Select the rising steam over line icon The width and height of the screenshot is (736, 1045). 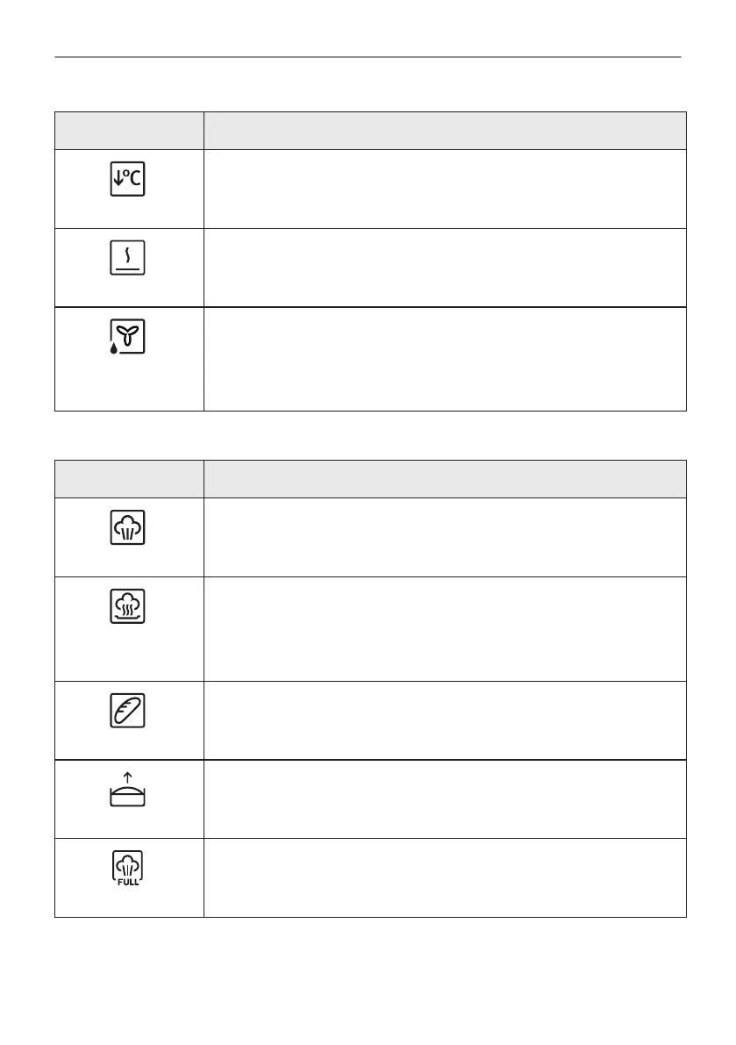(127, 258)
